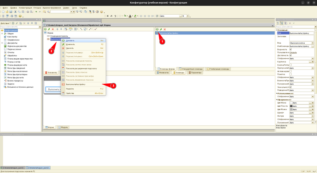Toggle the Доступность checkbox

290,55
